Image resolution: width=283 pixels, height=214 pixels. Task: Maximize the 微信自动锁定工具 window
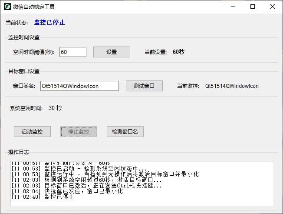point(253,7)
